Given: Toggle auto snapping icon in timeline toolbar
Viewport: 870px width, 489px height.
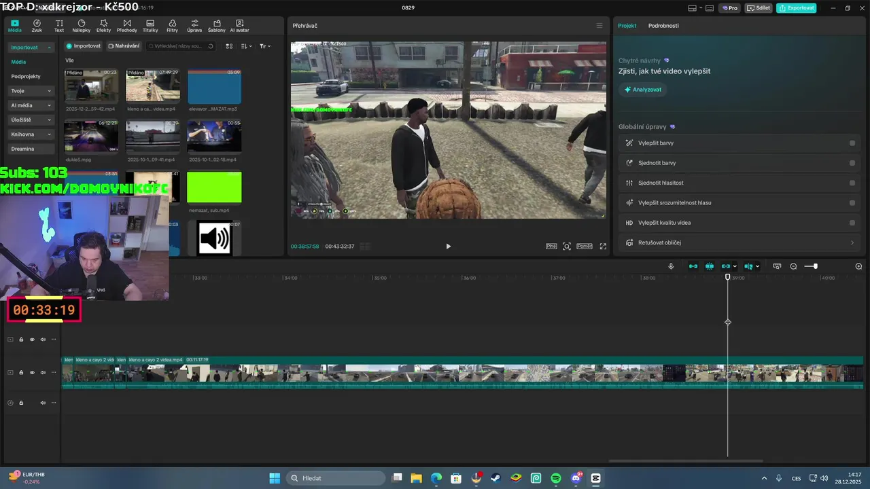Looking at the screenshot, I should (709, 266).
